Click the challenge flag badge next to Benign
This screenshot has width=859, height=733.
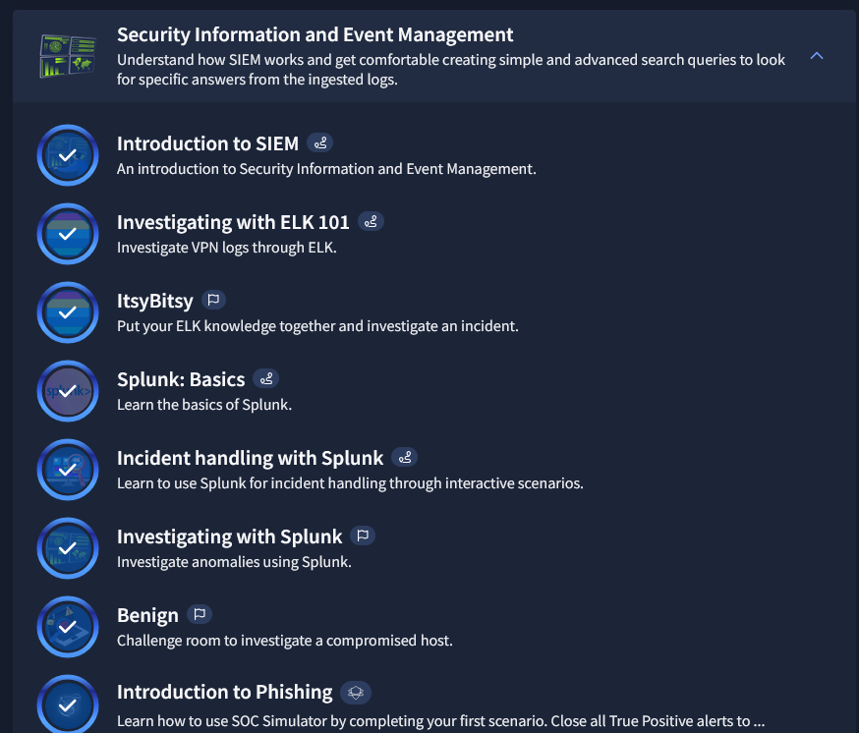click(x=200, y=615)
